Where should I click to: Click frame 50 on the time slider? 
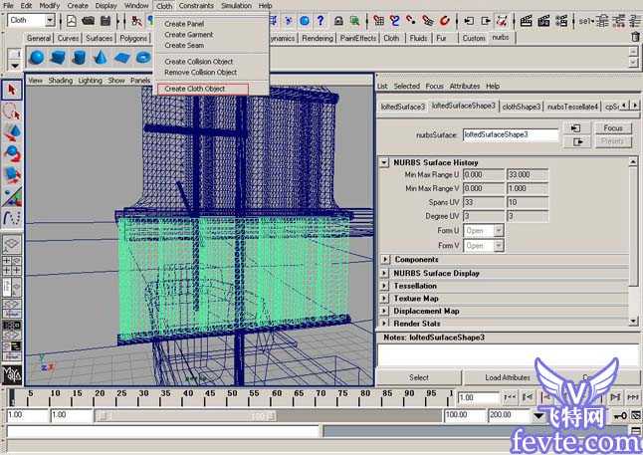click(232, 397)
